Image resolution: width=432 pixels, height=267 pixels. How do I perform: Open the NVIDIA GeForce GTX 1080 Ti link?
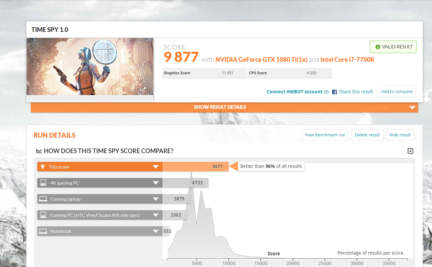(x=261, y=60)
